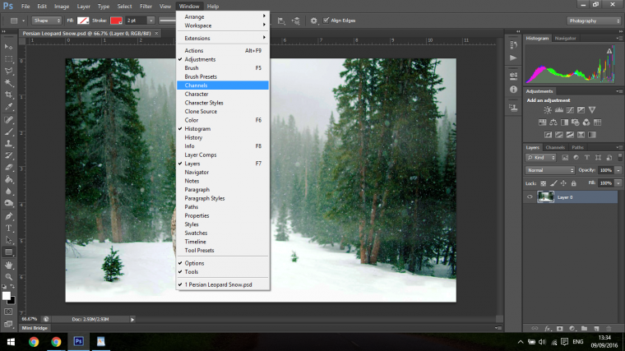Open the Image menu

pos(62,7)
